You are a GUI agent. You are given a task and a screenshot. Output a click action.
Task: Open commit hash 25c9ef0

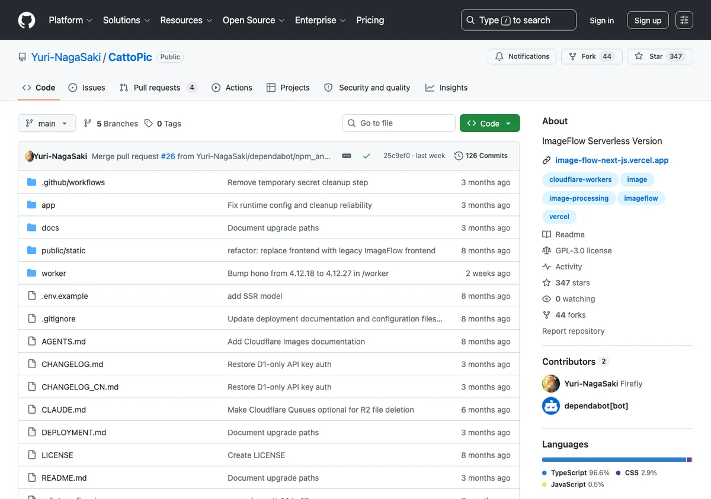coord(396,156)
